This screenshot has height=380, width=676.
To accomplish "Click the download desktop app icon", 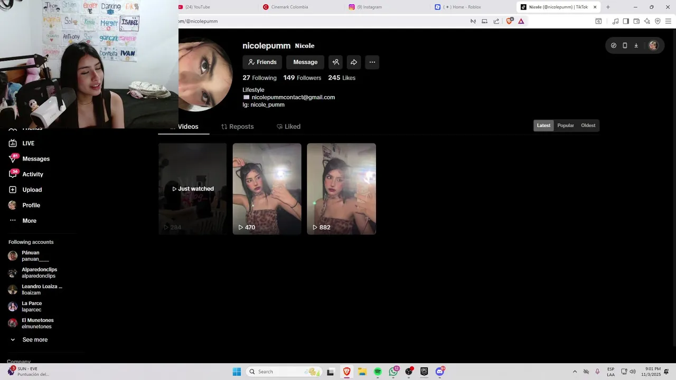I will point(636,45).
